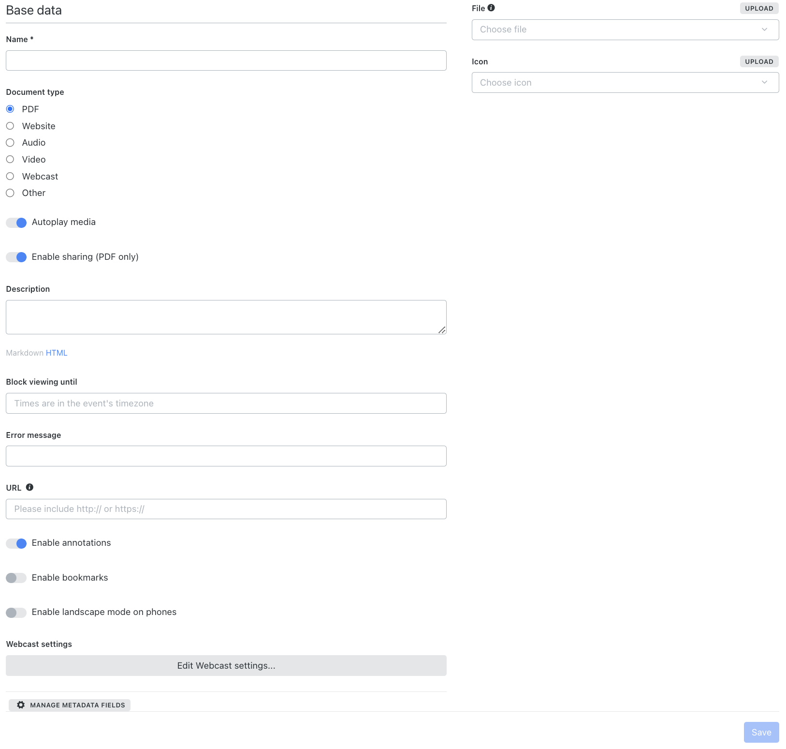
Task: Click the Description resize handle
Action: pos(442,330)
